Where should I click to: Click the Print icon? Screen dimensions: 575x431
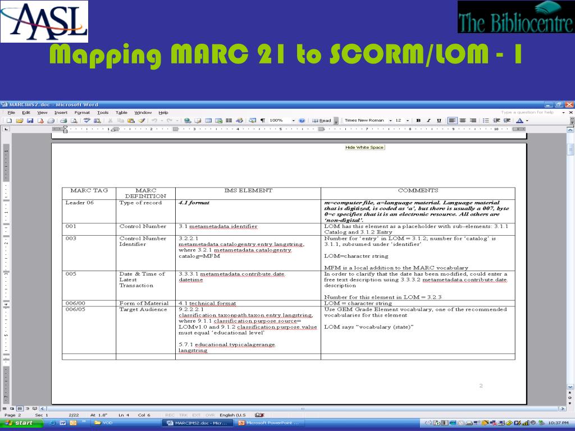tap(63, 121)
